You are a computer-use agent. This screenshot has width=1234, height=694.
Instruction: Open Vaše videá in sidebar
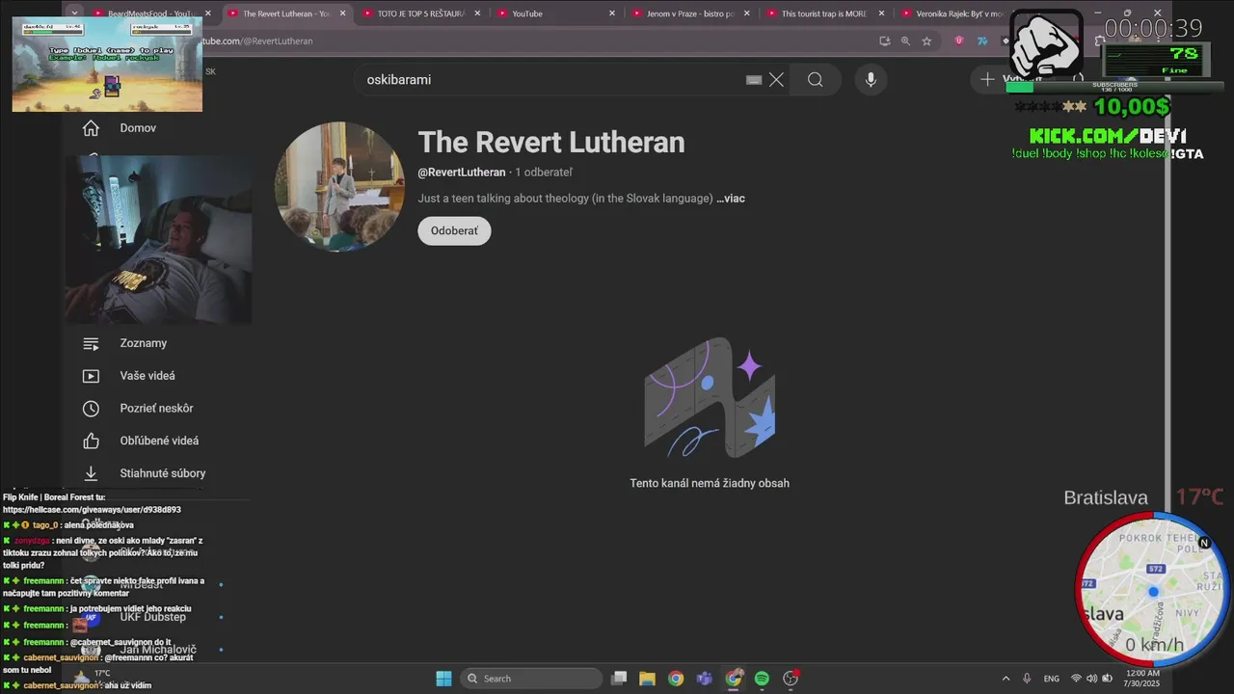pyautogui.click(x=147, y=376)
